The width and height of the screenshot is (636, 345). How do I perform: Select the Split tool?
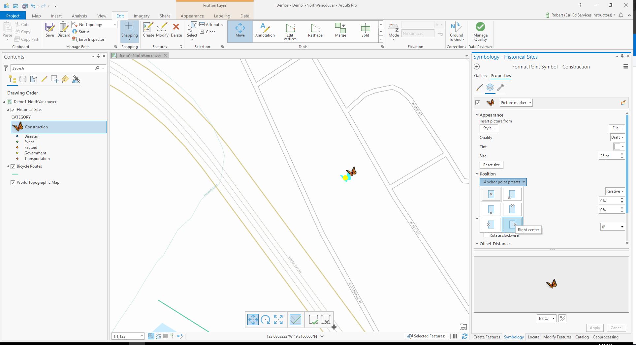pyautogui.click(x=365, y=31)
